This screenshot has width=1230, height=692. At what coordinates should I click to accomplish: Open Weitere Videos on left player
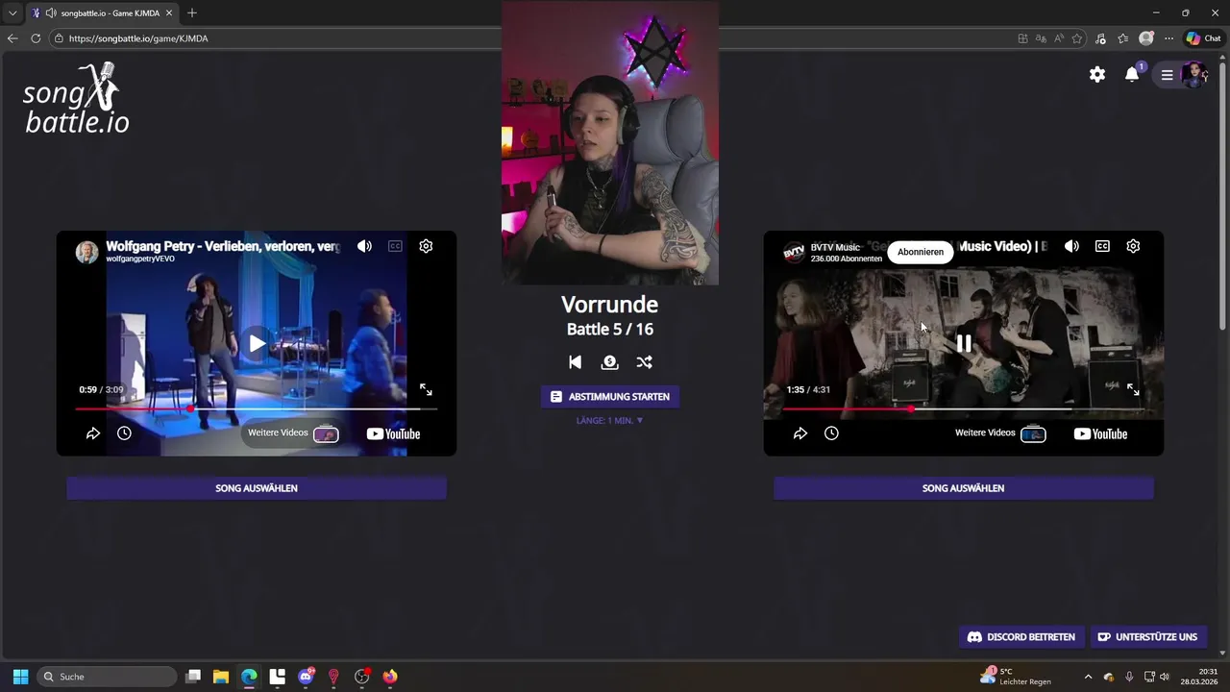293,433
